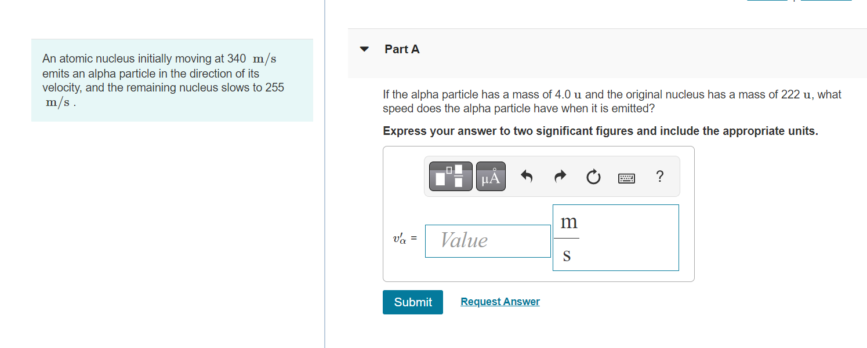
Task: Open Request Answer
Action: click(499, 301)
